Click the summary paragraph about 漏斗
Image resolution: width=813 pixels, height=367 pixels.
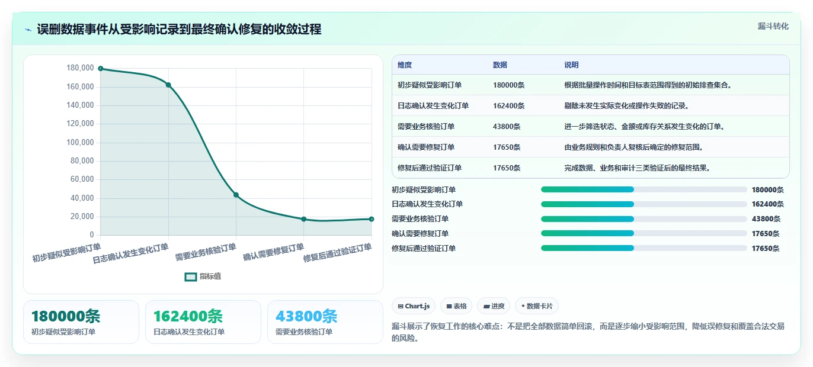coord(588,332)
